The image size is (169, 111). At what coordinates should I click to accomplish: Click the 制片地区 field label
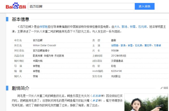[19, 61]
